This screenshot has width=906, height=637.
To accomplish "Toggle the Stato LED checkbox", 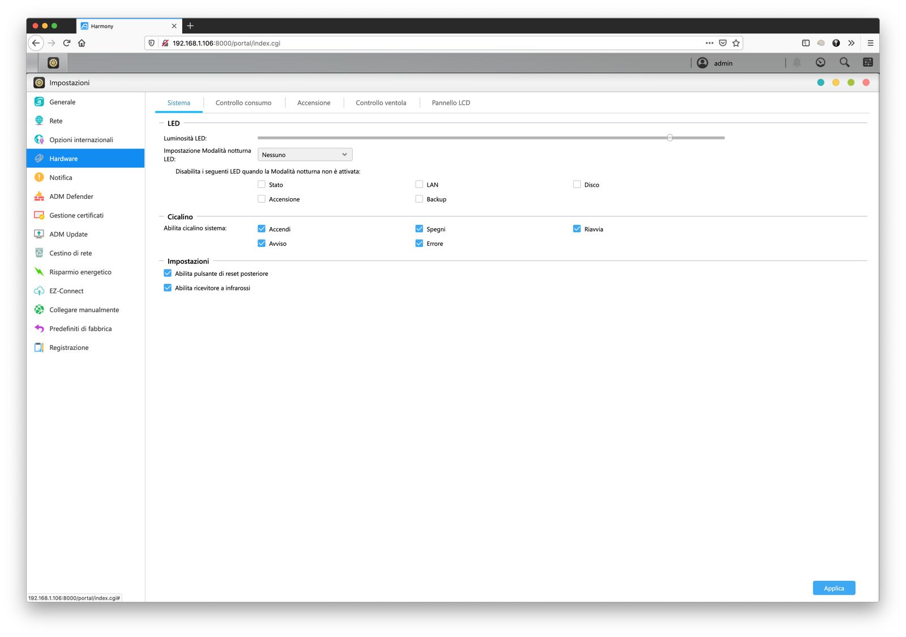I will pyautogui.click(x=262, y=185).
